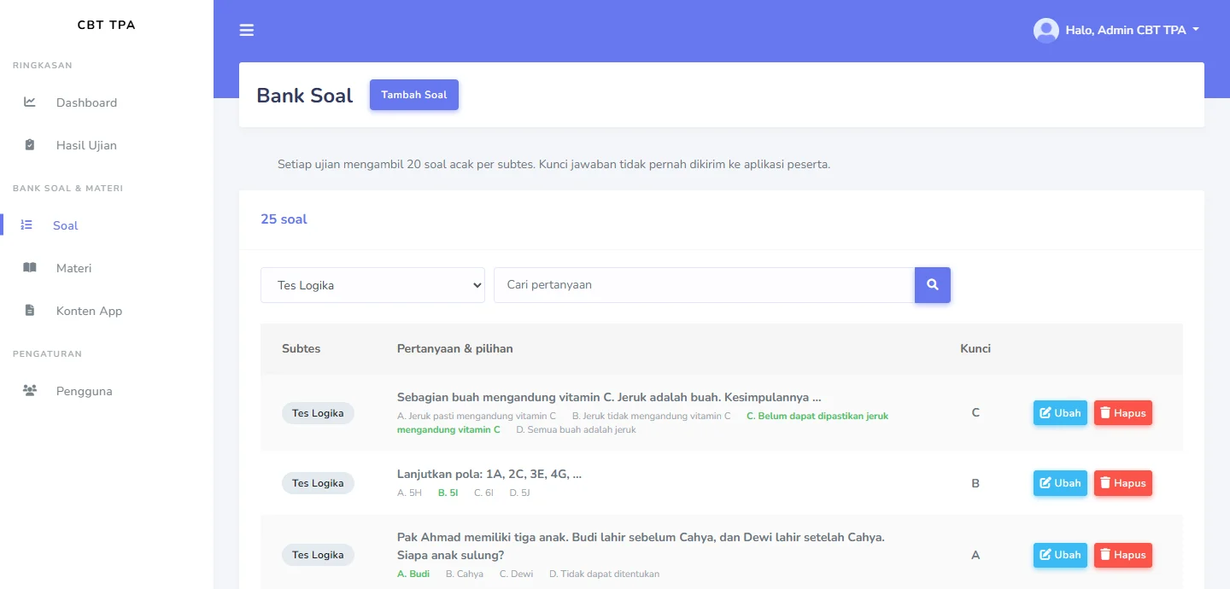Click the Soal list icon in sidebar

(26, 225)
